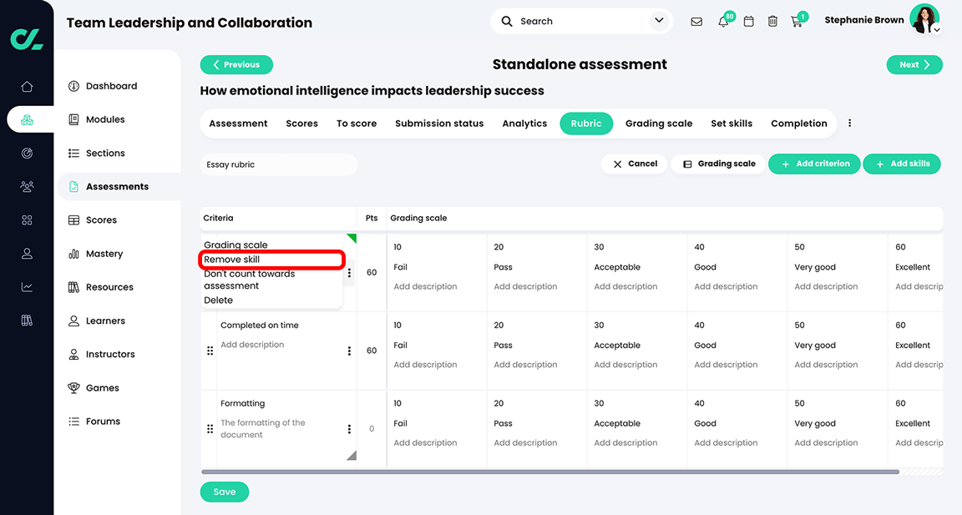Select Remove skill from the context menu

(x=232, y=260)
